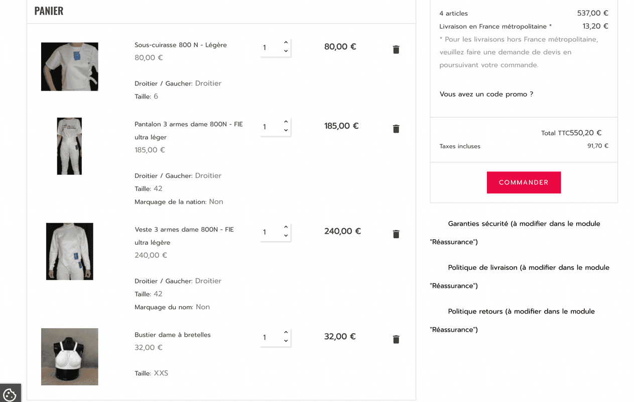Click the Veste 3 armes dame thumbnail
Image resolution: width=634 pixels, height=402 pixels.
pyautogui.click(x=69, y=251)
